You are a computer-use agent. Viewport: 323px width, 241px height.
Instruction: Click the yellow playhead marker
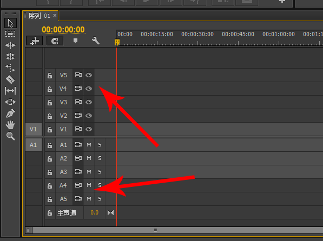coord(117,43)
